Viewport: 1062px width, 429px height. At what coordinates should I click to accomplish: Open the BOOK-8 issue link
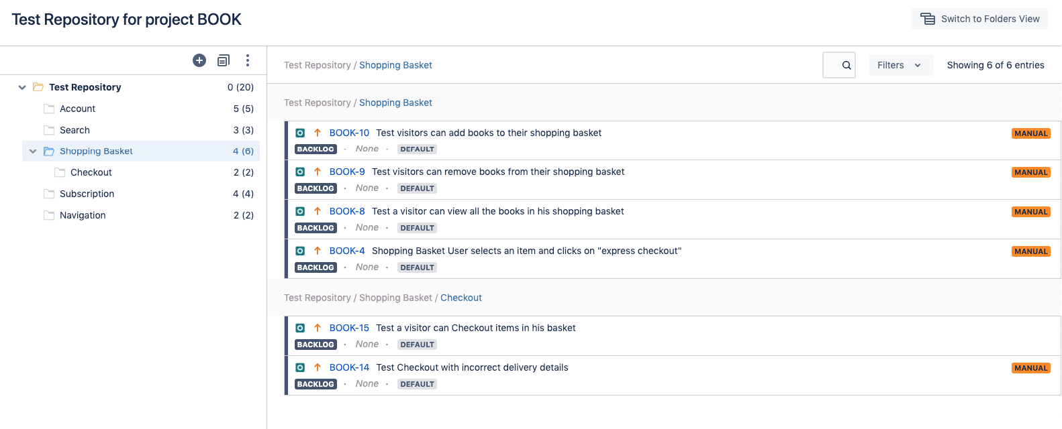(x=347, y=211)
